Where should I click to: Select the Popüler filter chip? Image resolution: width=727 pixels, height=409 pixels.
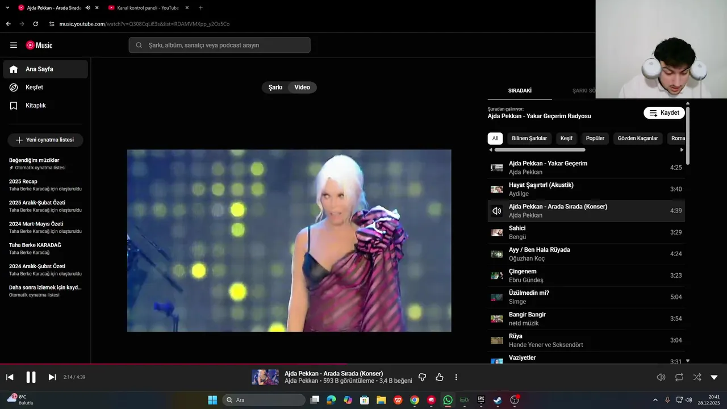(x=595, y=138)
